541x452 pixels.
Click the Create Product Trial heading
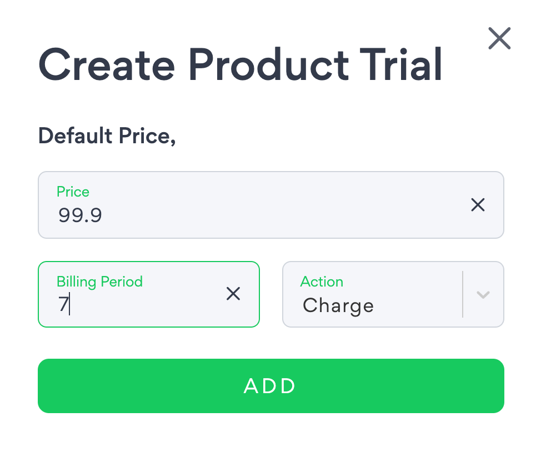tap(240, 64)
